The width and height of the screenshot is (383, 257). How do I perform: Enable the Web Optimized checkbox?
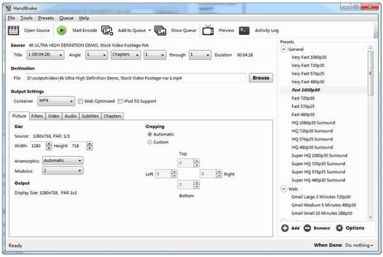tap(80, 101)
